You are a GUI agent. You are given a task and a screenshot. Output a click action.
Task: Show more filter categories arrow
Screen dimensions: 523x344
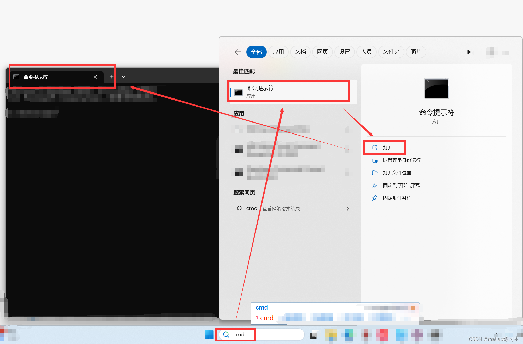click(x=469, y=52)
